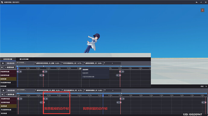
Task: Click the plus beside the #1 clip in 00:00:00 panel
Action: (25, 63)
